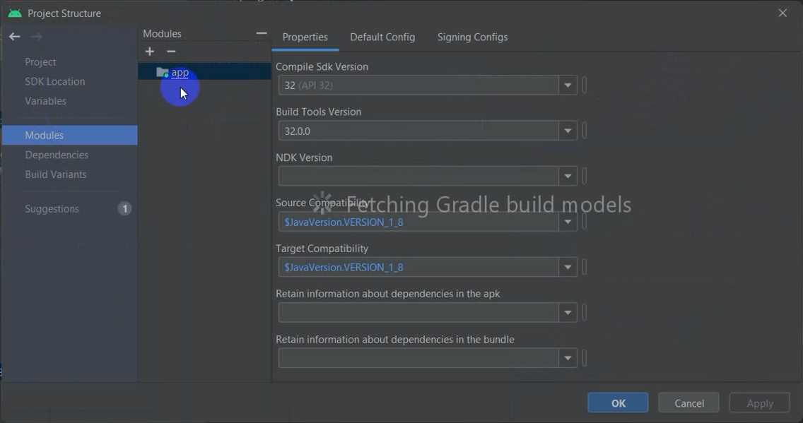Select the app module folder icon
803x423 pixels.
click(163, 73)
